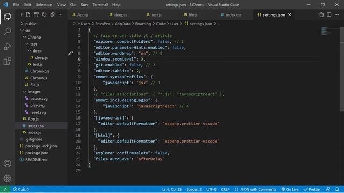Open the Accounts menu icon
This screenshot has height=193, width=344.
click(7, 164)
